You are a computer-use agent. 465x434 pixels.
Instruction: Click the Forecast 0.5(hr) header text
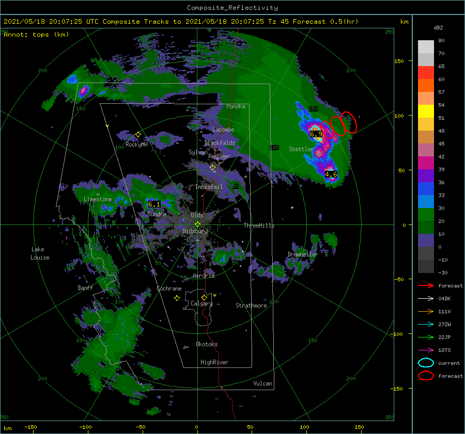[x=326, y=22]
